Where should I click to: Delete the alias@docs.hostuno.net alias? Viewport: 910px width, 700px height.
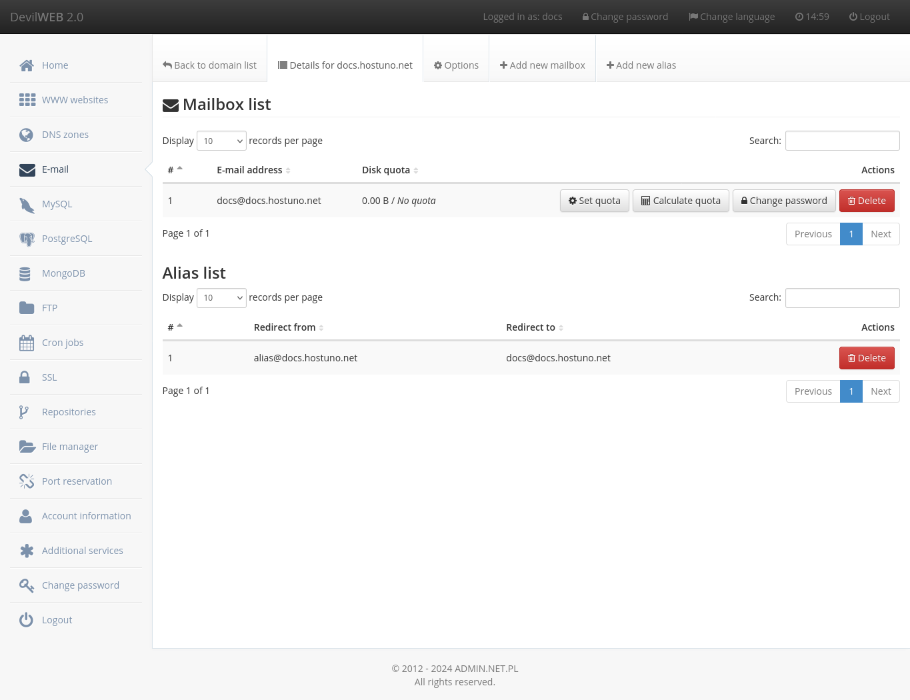pyautogui.click(x=867, y=357)
